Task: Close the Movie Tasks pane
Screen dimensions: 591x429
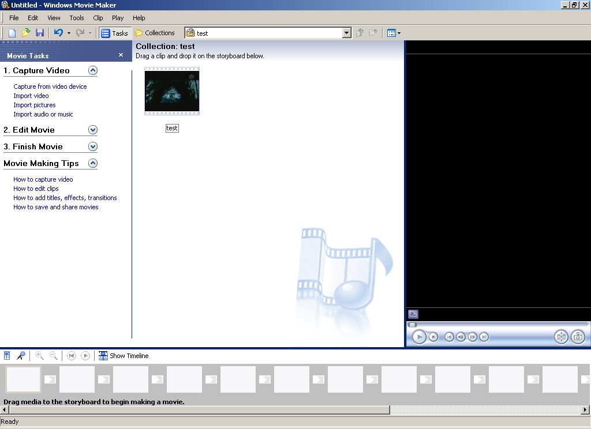Action: click(121, 55)
